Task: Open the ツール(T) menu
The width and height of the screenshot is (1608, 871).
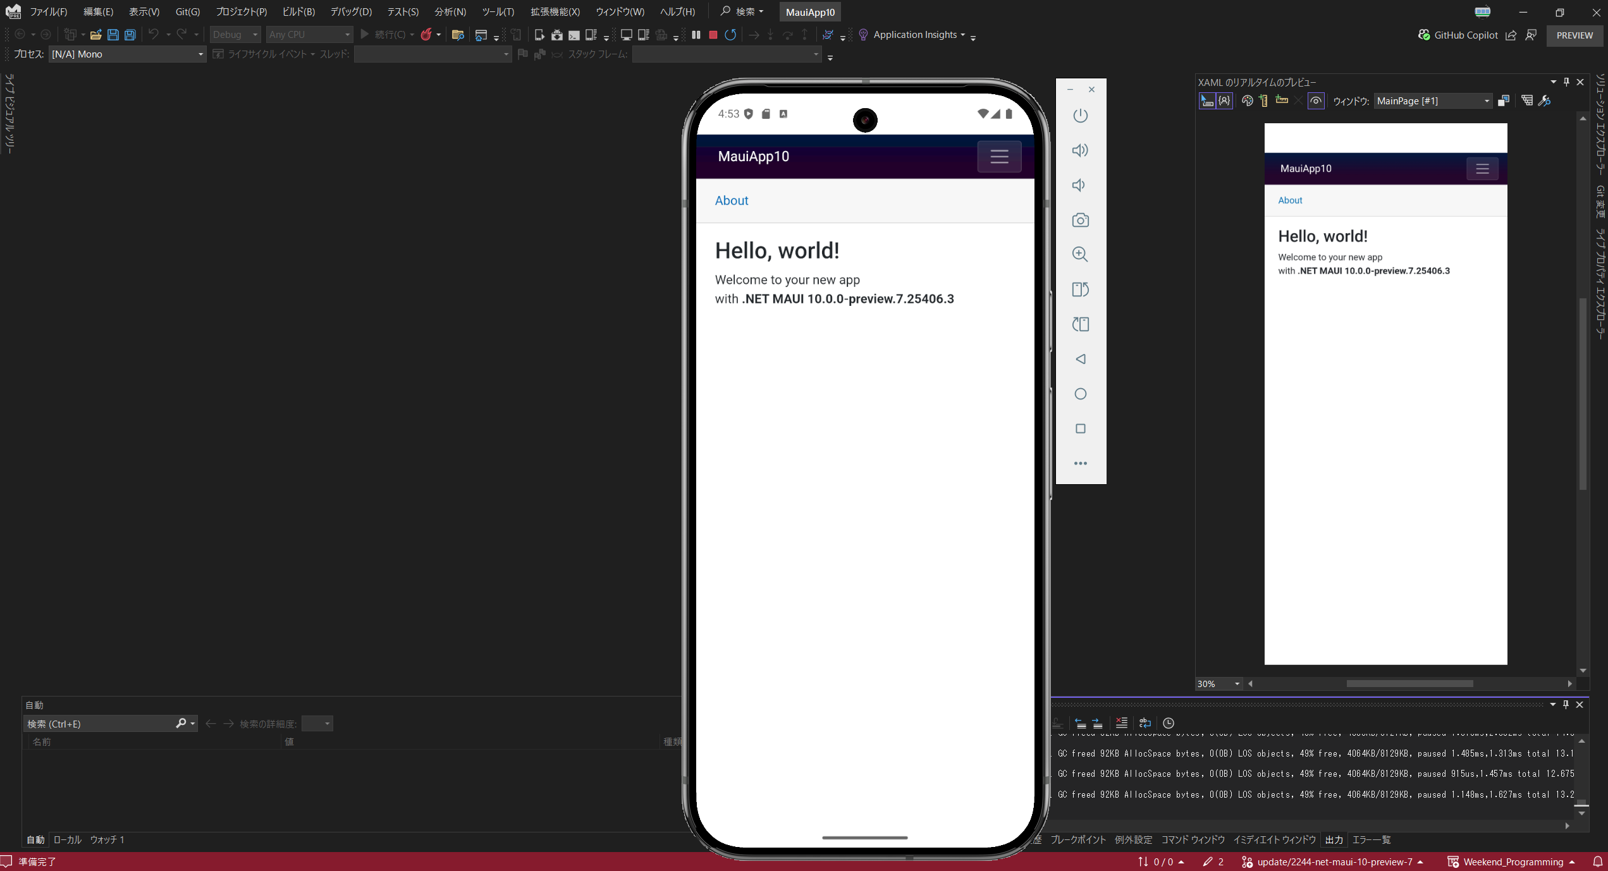Action: [498, 12]
